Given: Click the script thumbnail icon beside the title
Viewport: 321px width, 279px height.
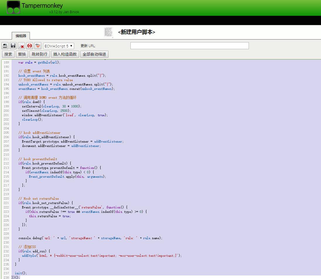Looking at the screenshot, I should tap(108, 32).
